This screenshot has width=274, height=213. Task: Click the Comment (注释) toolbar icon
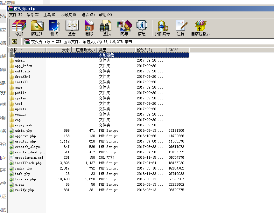click(180, 28)
